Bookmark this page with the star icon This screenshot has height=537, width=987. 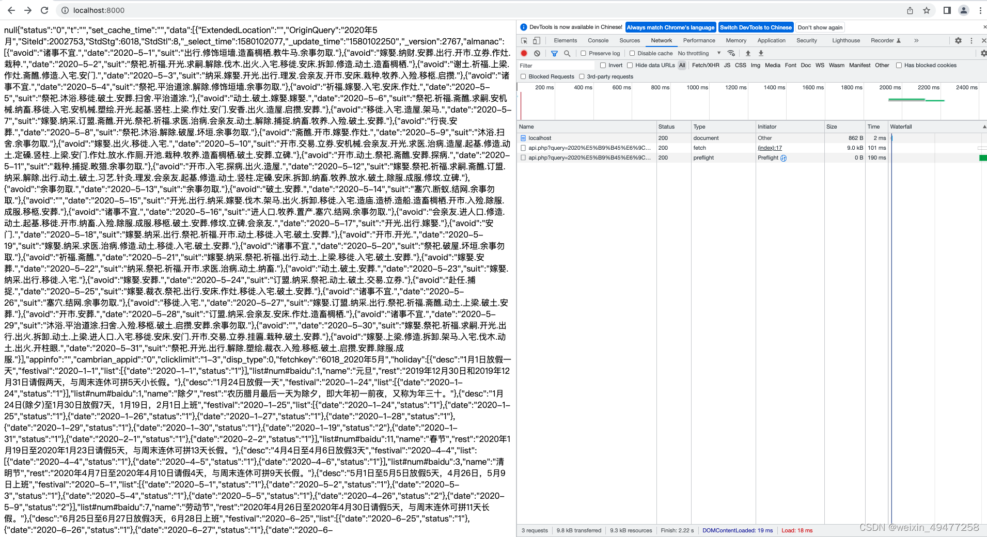coord(927,10)
